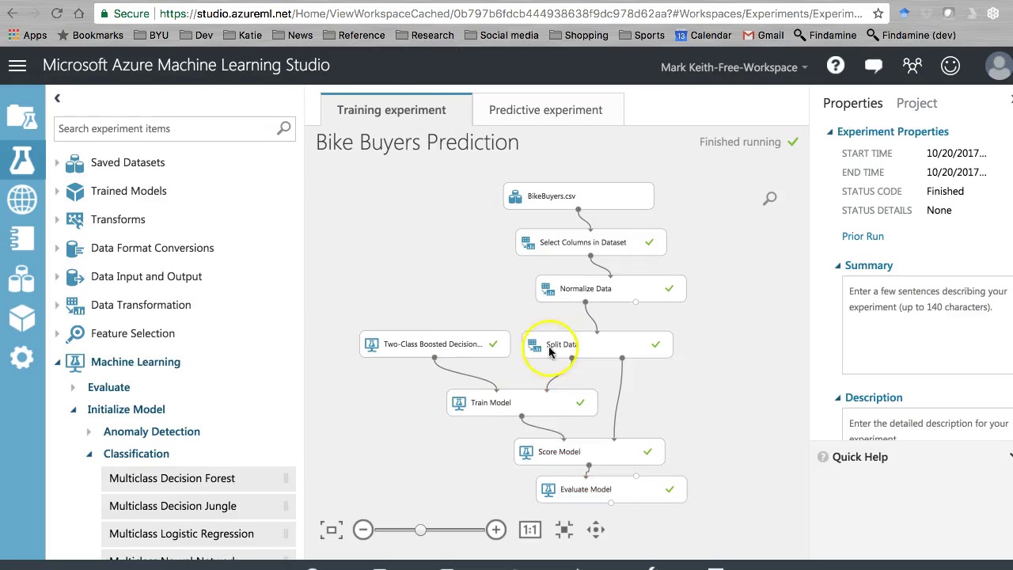Click the zoom to fit canvas icon
The width and height of the screenshot is (1013, 570).
click(332, 530)
